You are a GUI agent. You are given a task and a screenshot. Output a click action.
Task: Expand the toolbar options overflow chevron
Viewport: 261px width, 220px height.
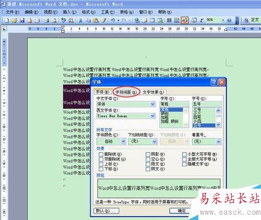[237, 20]
